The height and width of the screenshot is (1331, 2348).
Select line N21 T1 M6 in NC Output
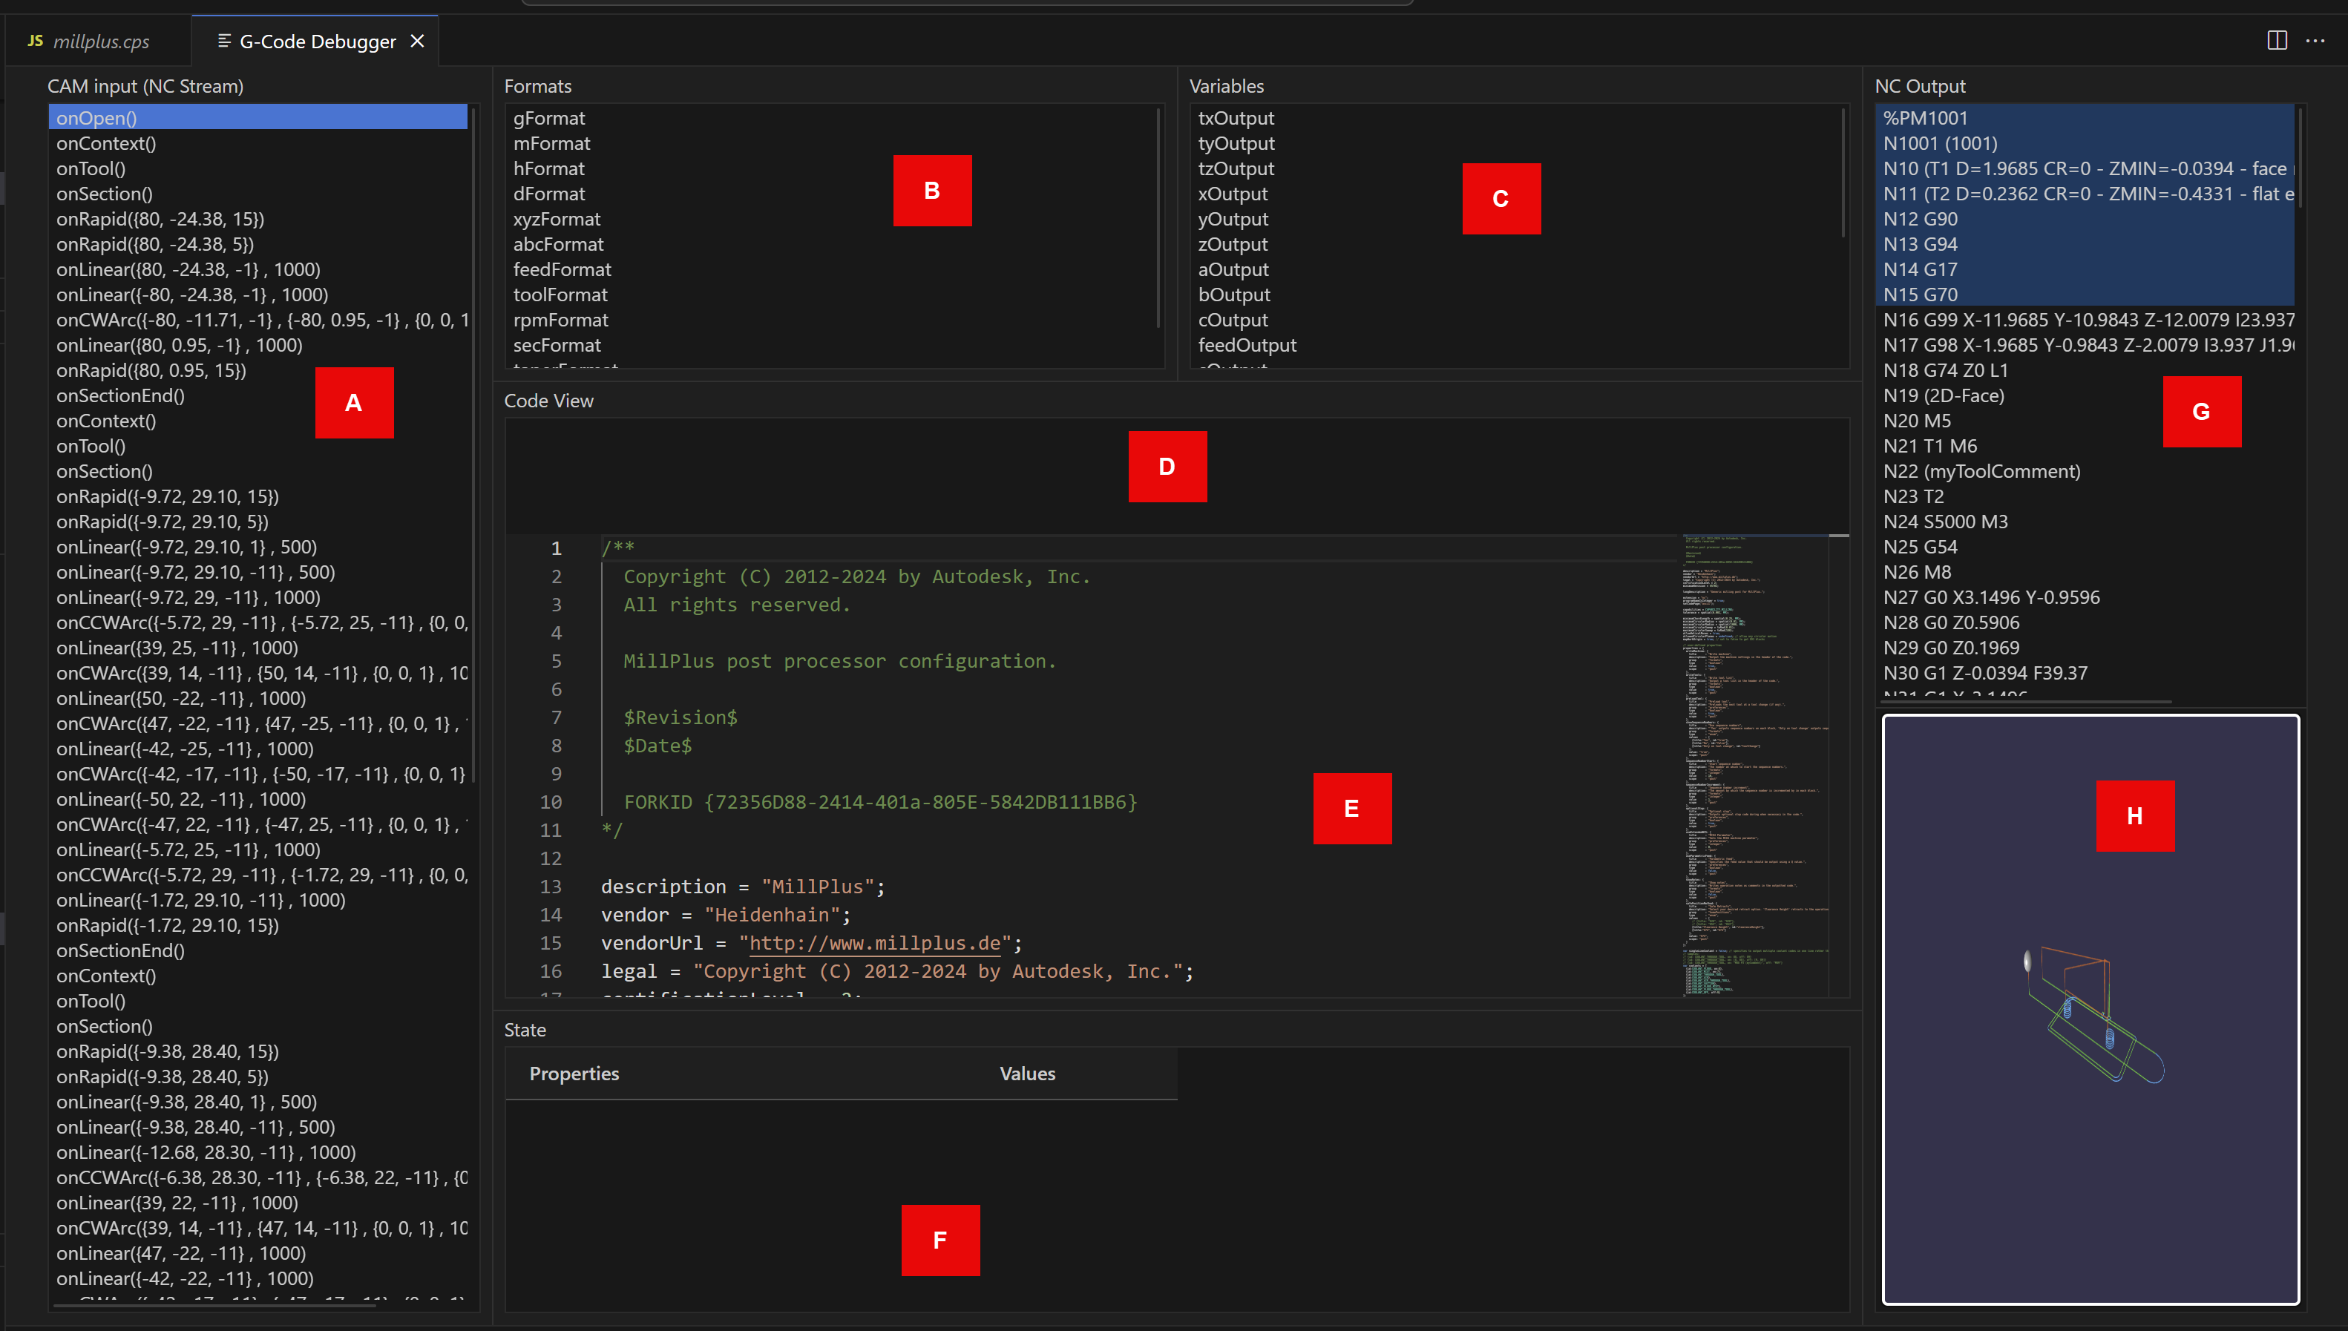pyautogui.click(x=1930, y=446)
